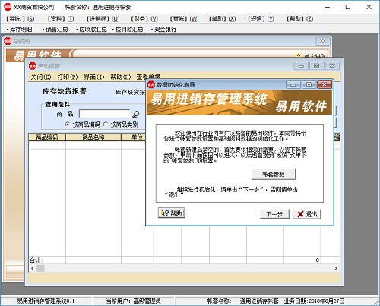380x306 pixels.
Task: Click 易用进销存管理系统8.1 status bar text
Action: click(46, 301)
